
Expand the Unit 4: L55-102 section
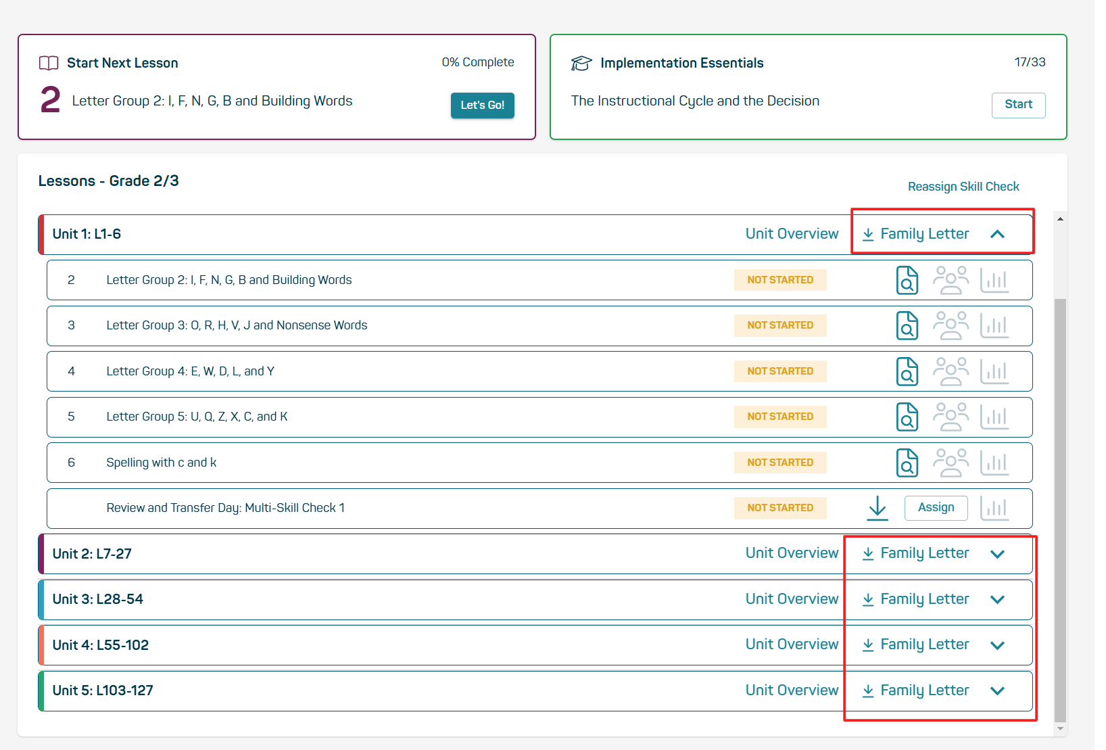997,645
